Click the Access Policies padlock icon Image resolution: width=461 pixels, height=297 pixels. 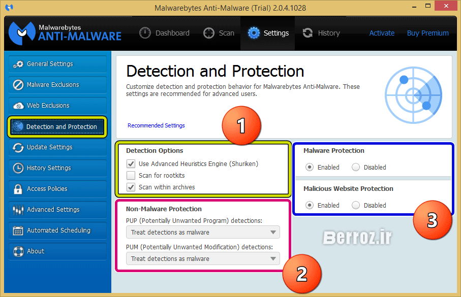tap(18, 189)
